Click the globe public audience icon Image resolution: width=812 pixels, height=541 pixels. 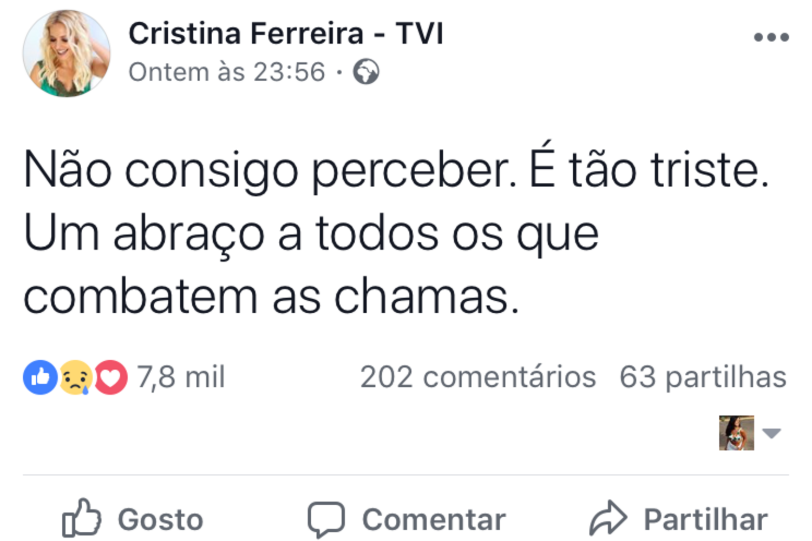(x=366, y=72)
